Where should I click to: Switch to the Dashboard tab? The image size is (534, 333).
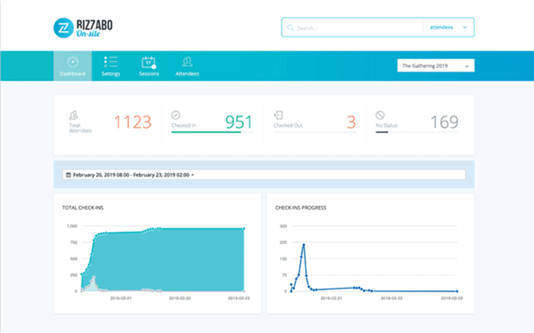tap(72, 67)
